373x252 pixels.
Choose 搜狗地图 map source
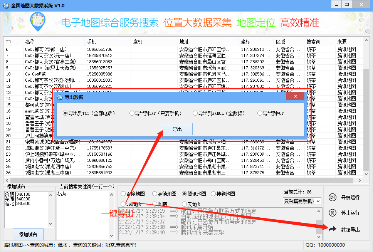click(223, 194)
